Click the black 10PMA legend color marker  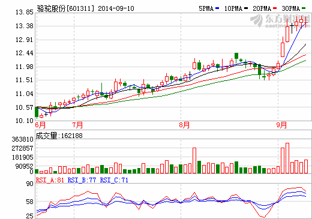pos(246,8)
